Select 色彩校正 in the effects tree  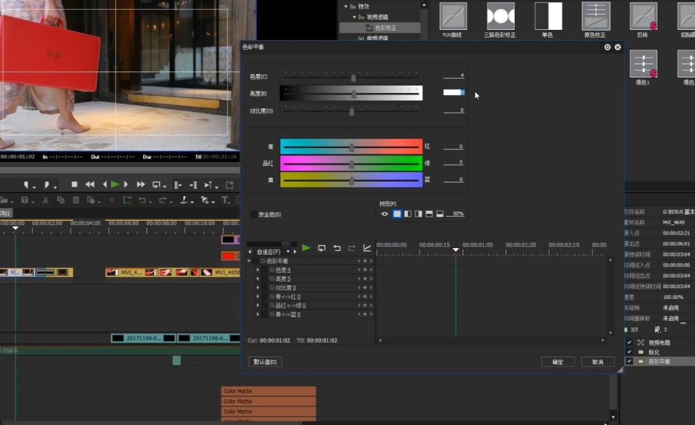click(385, 28)
